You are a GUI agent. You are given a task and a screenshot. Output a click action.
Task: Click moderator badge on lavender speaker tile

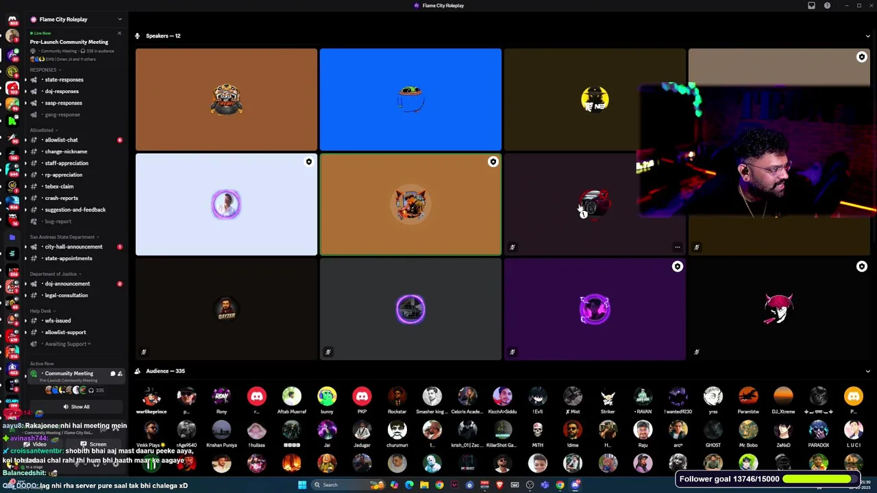coord(309,162)
